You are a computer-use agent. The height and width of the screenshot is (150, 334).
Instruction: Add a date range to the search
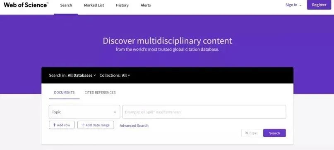point(96,125)
